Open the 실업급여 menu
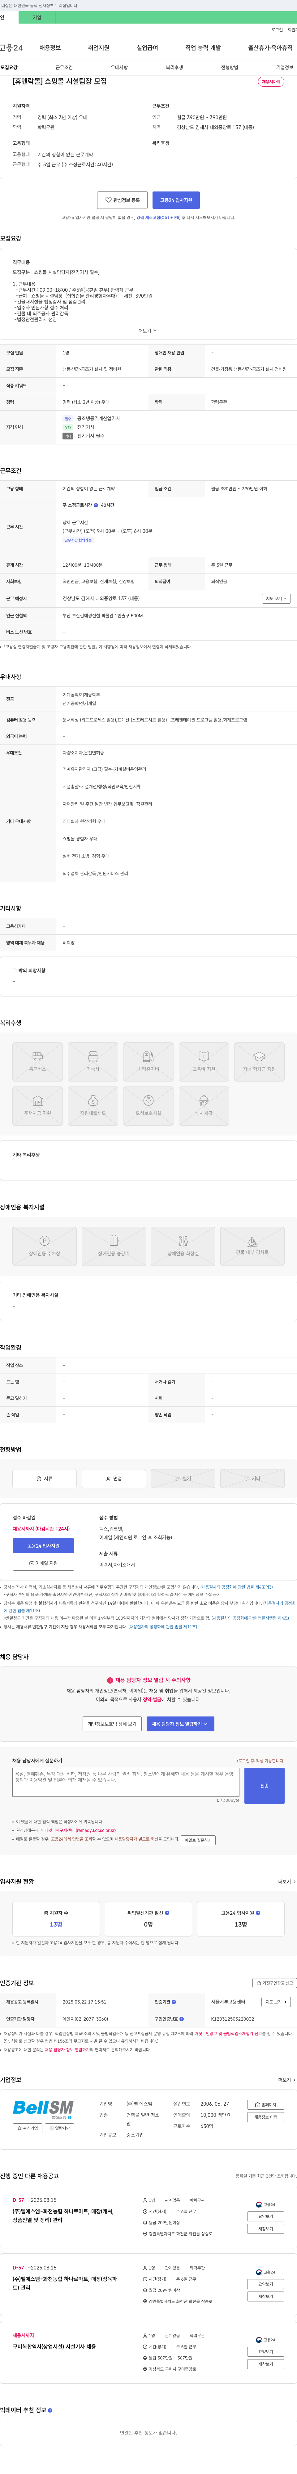 (148, 48)
